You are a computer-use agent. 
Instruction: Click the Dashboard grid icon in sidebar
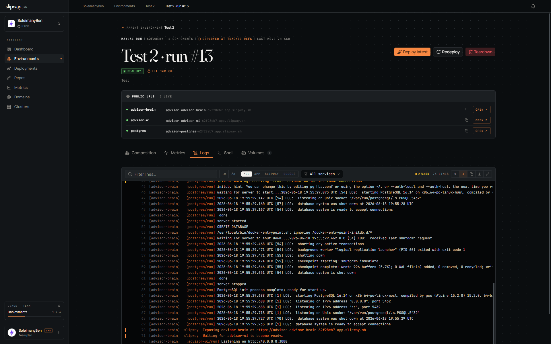point(9,49)
